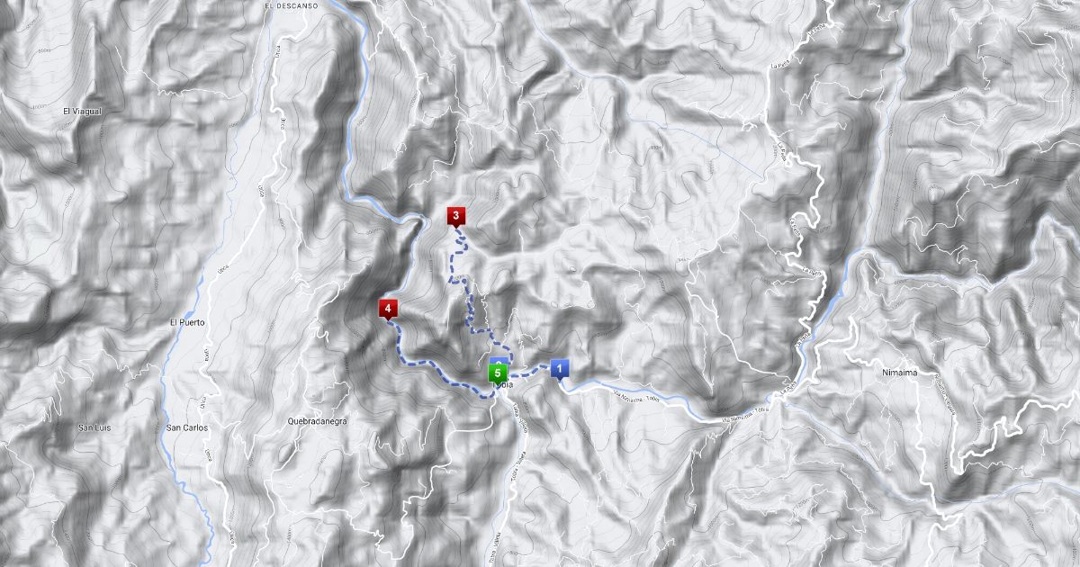Click the El Puerto map label
Viewport: 1080px width, 567px height.
pyautogui.click(x=187, y=321)
